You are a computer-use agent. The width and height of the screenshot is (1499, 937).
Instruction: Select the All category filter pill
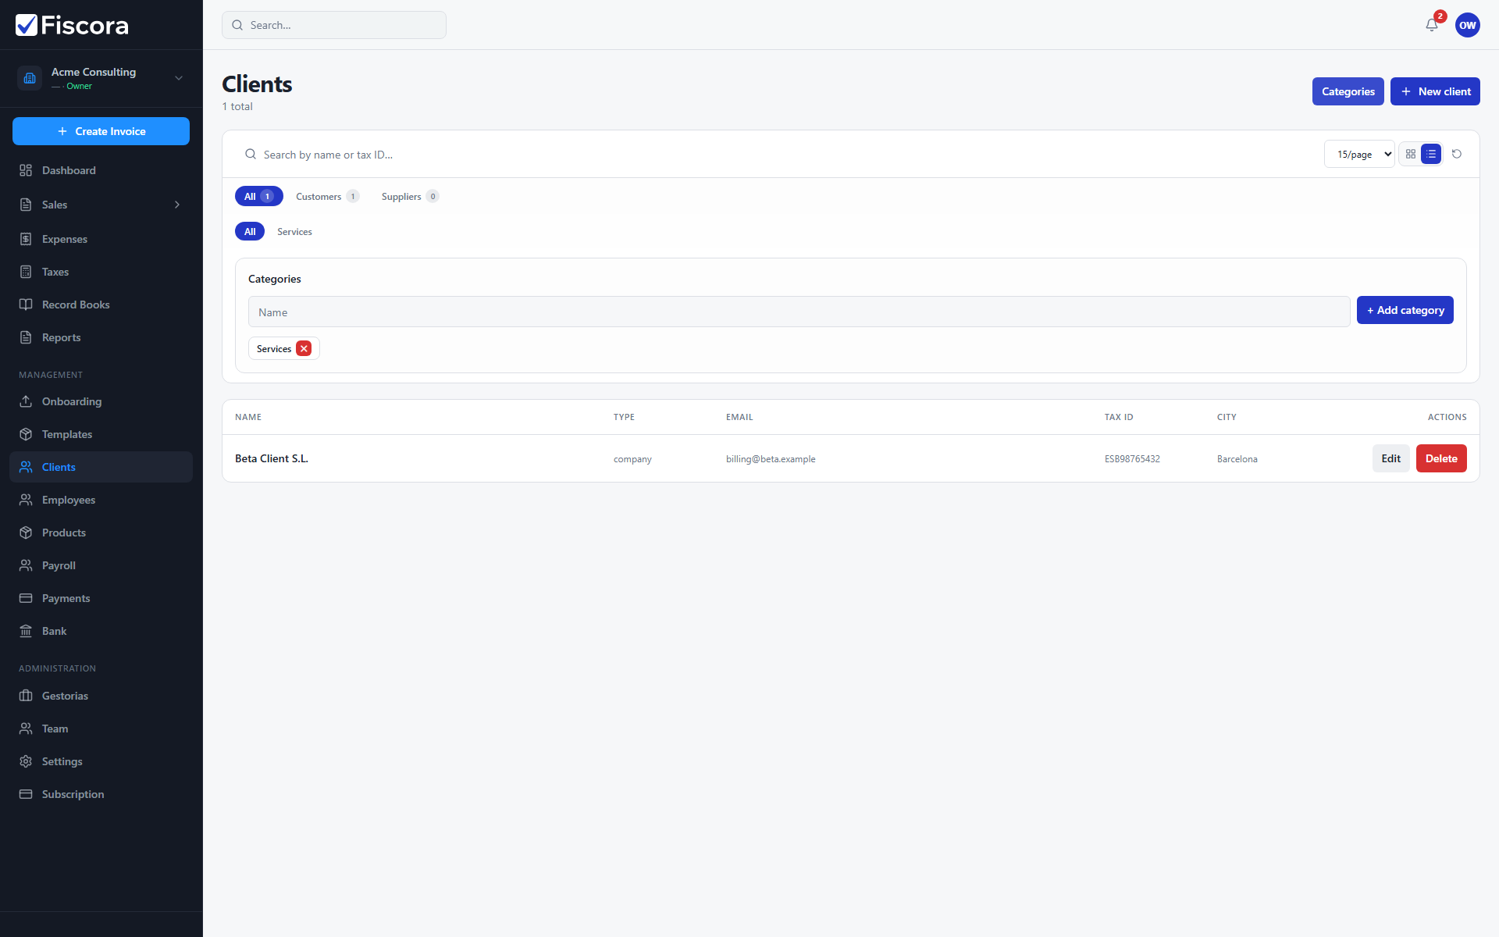250,231
